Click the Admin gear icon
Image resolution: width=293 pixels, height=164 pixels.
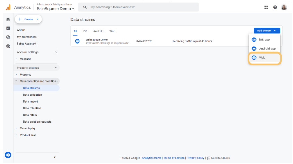[8, 155]
